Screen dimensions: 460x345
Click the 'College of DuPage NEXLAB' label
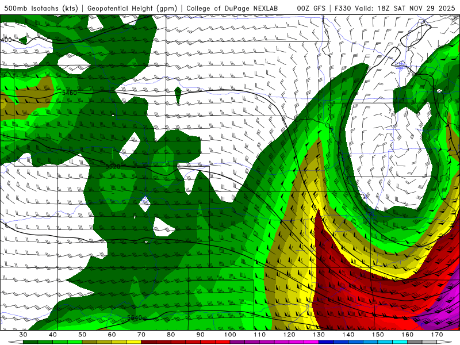232,8
